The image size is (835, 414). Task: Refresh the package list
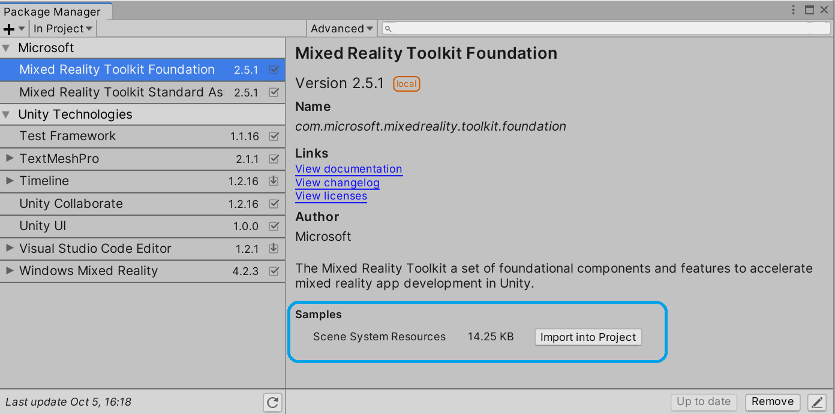(273, 402)
